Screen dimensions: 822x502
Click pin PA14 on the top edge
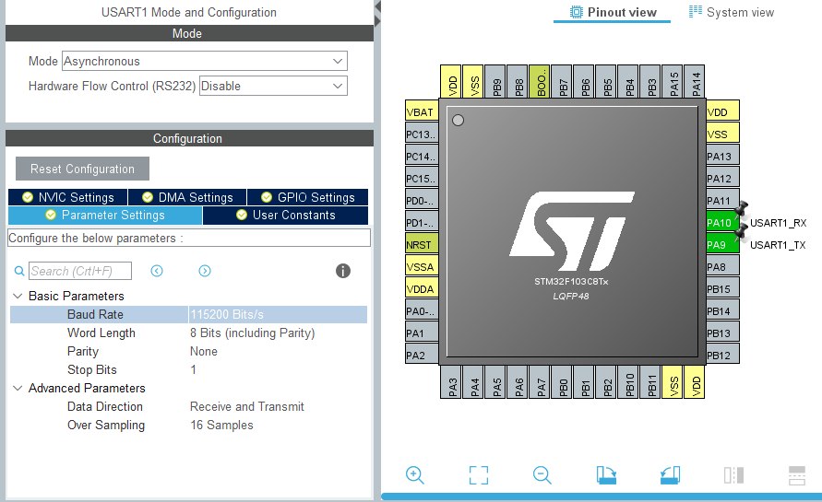coord(695,82)
